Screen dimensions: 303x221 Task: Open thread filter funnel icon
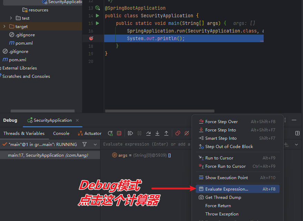pos(85,144)
